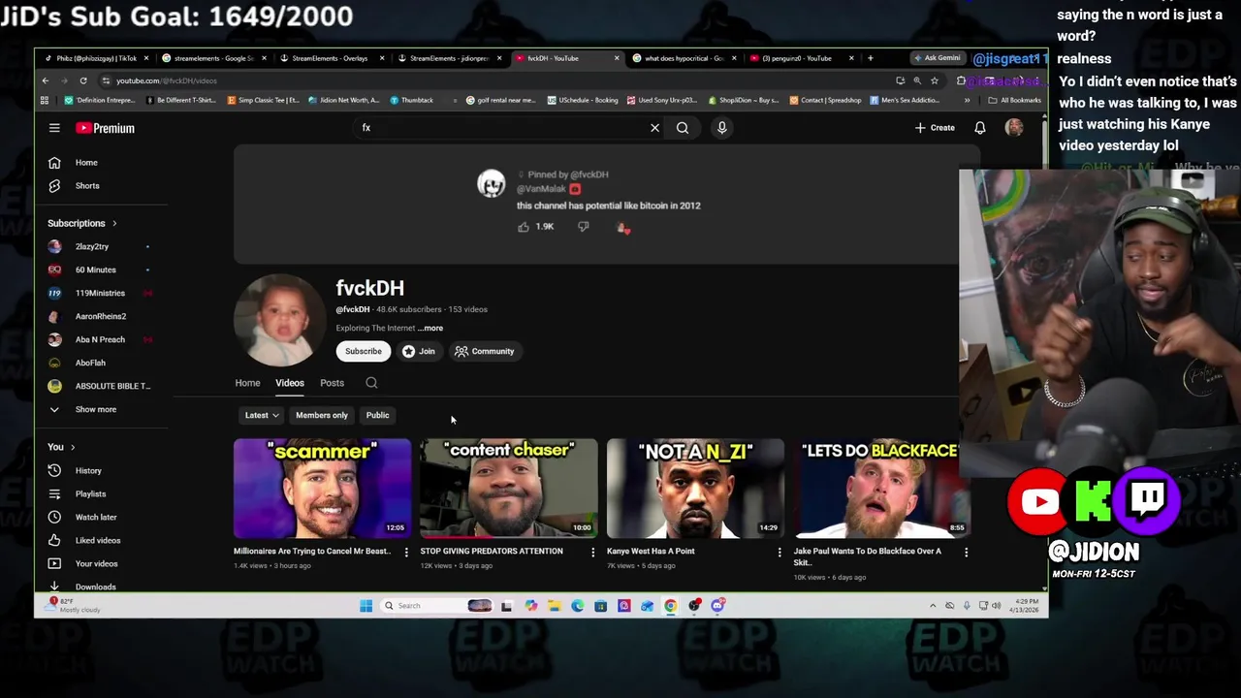The width and height of the screenshot is (1241, 698).
Task: Open NOT A N_ZI Kanye thumbnail
Action: [695, 489]
